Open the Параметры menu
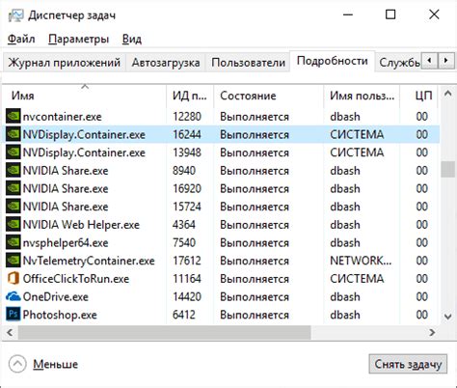Screen dimensions: 457x388 79,39
